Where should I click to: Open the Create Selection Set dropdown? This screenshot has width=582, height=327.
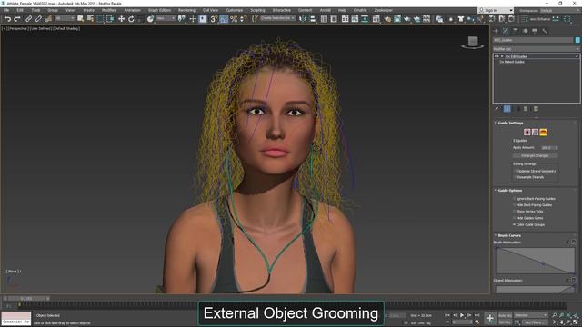coord(277,18)
